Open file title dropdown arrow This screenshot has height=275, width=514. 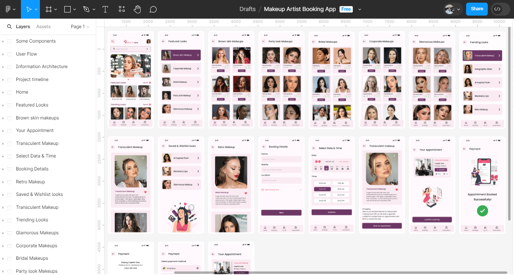(x=360, y=9)
